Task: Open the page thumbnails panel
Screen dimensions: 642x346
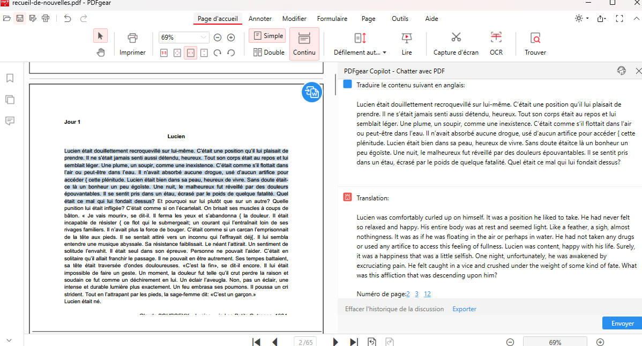Action: [9, 99]
